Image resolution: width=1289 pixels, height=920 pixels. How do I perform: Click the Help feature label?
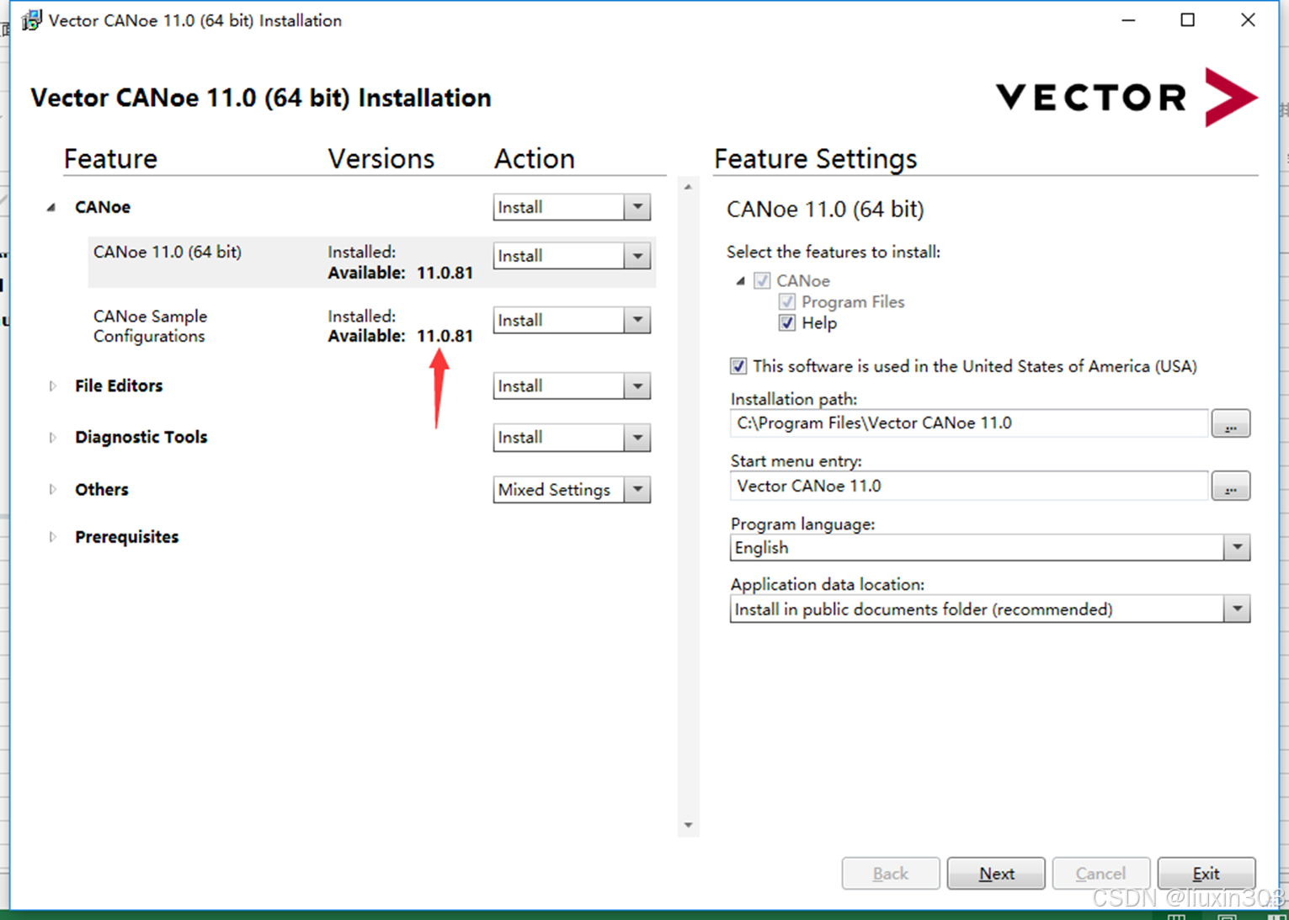point(819,323)
